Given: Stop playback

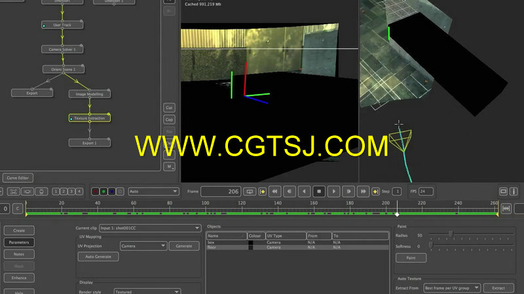Looking at the screenshot, I should [x=319, y=191].
